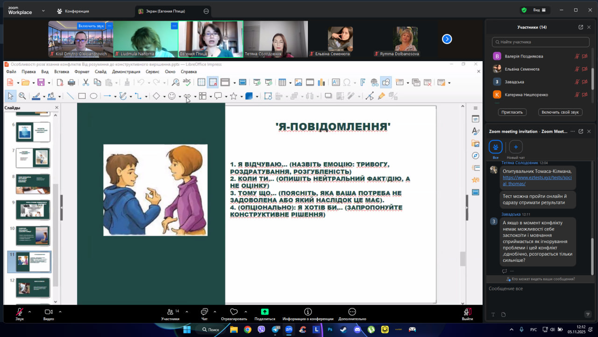598x337 pixels.
Task: Open the Zoom Chat panel icon
Action: 204,312
